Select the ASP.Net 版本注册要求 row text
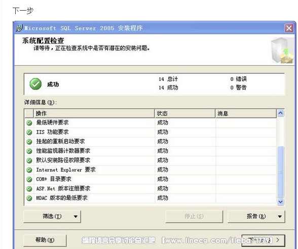Image resolution: width=298 pixels, height=249 pixels. [63, 188]
